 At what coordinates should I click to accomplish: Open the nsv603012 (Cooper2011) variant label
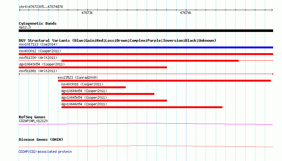coord(40,51)
